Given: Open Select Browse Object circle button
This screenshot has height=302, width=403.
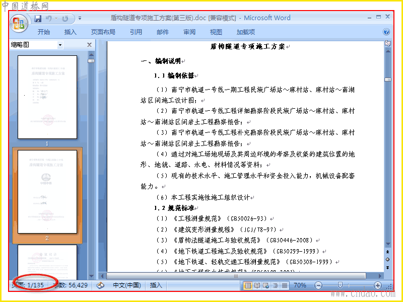Looking at the screenshot, I should [387, 260].
